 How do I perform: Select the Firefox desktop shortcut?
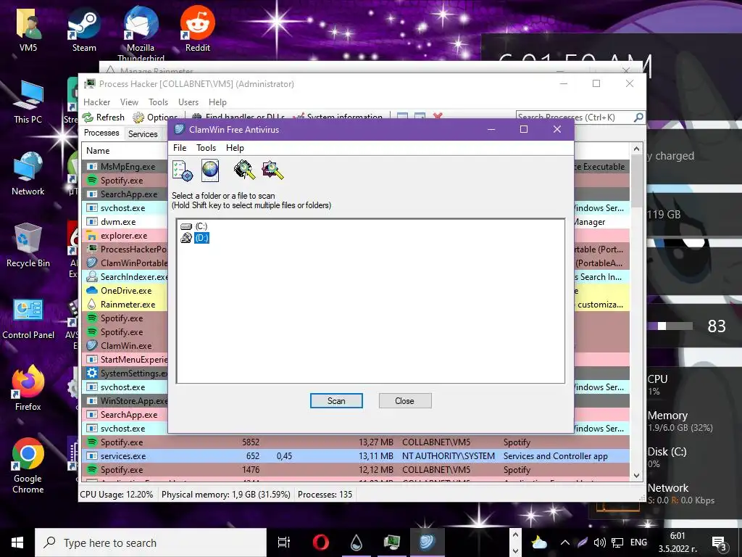point(28,389)
